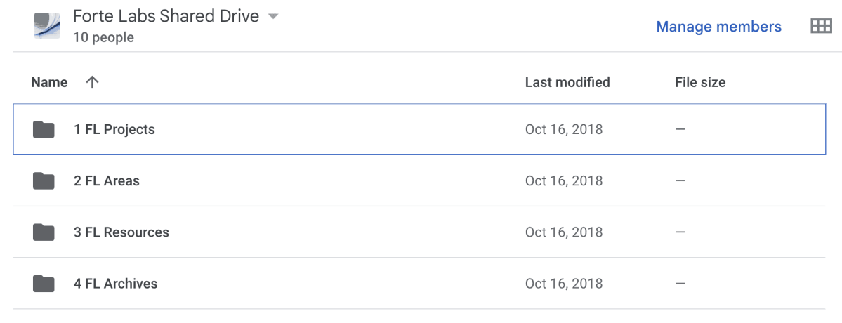Click modified date of 1 FL Projects
842x323 pixels.
coord(564,129)
